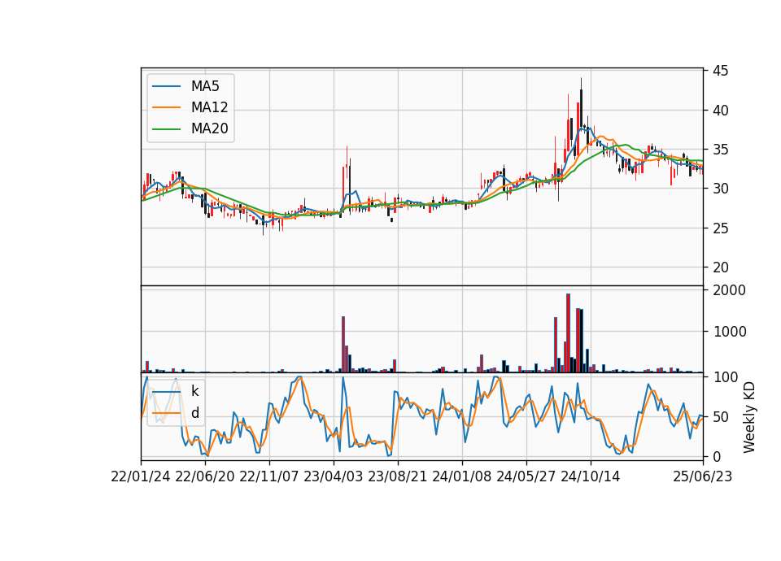781x561 pixels.
Task: Click the MA12 legend label
Action: click(209, 107)
